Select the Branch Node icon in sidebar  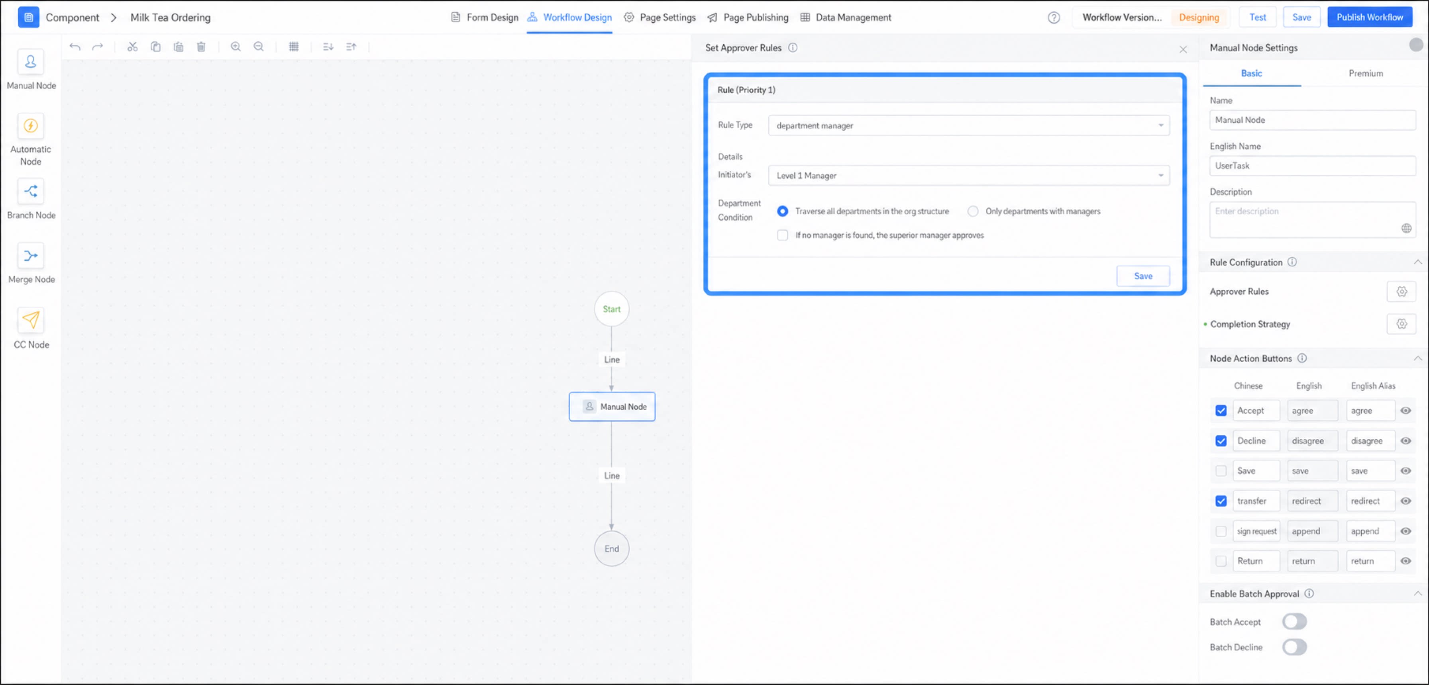(x=31, y=192)
